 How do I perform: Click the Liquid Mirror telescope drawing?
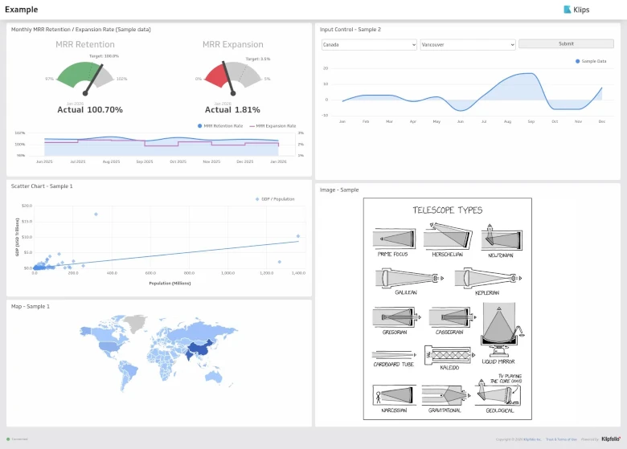(499, 332)
